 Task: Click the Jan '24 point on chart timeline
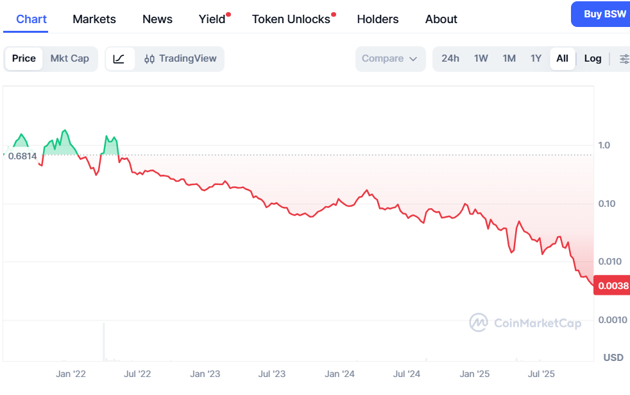[x=339, y=373]
